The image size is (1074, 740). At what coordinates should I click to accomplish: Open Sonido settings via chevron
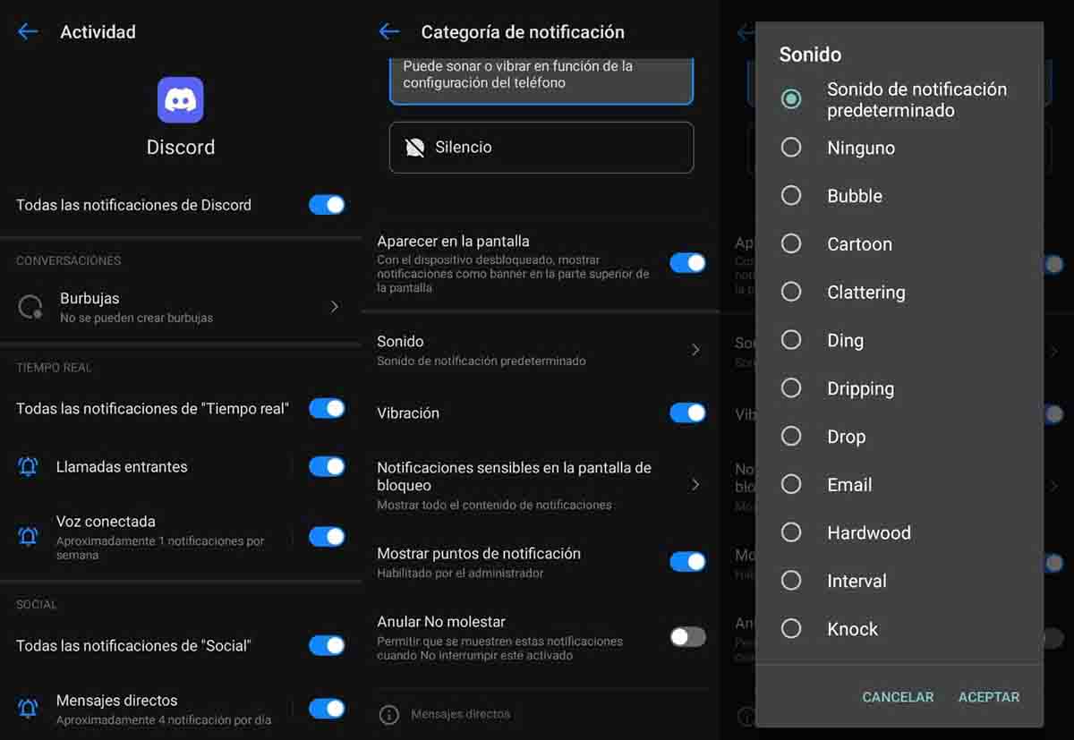coord(695,350)
